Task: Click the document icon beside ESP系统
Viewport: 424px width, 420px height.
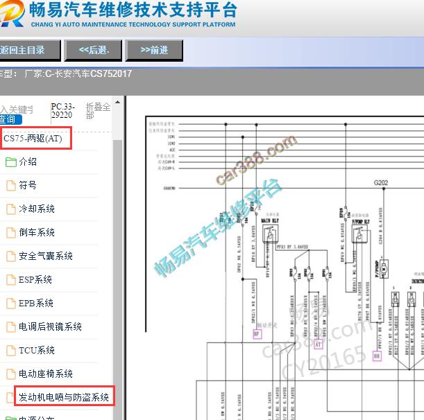Action: coord(11,280)
